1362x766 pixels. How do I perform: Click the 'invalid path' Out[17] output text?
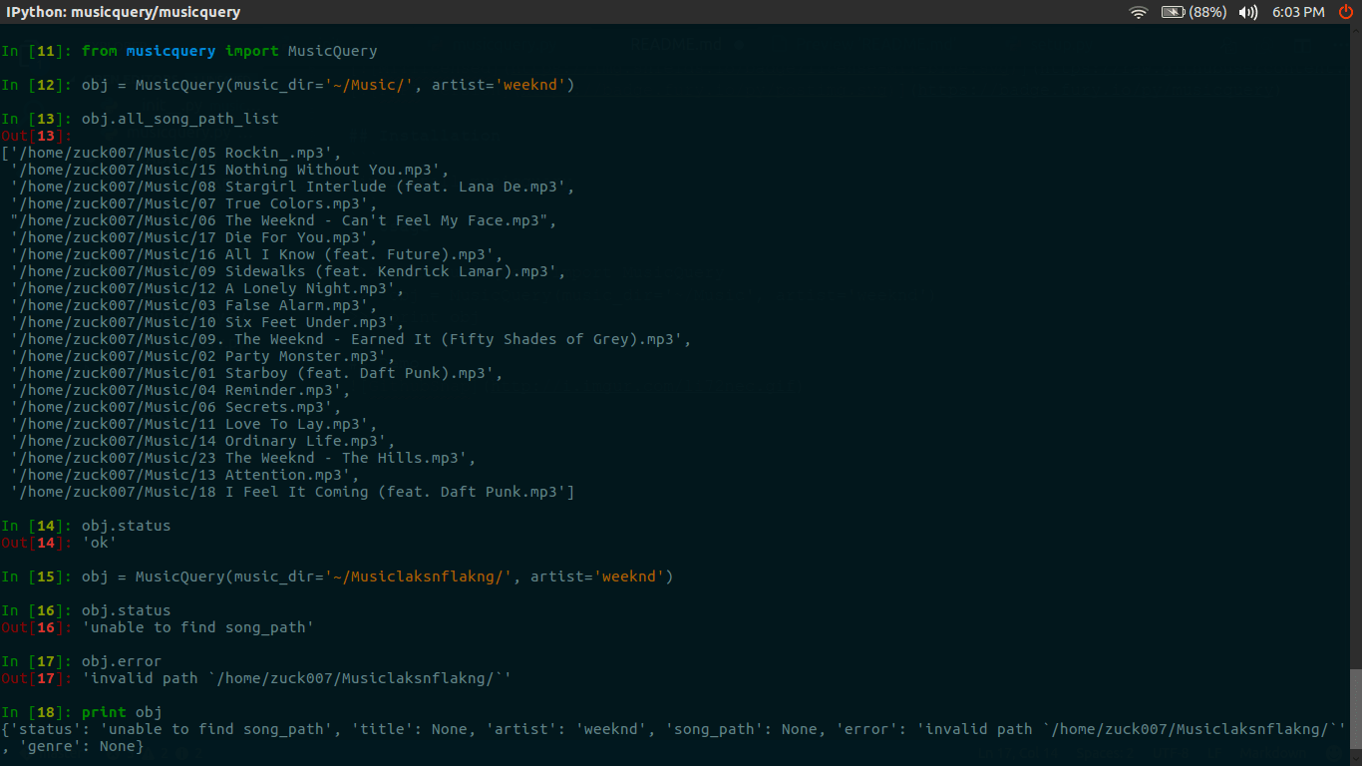click(297, 678)
